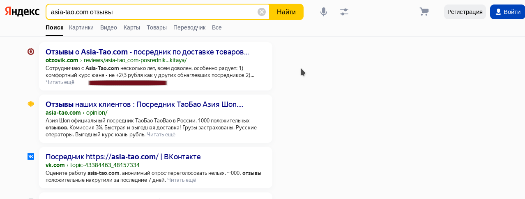Click the Войти login button
Viewport: 525px width, 199px height.
click(508, 12)
